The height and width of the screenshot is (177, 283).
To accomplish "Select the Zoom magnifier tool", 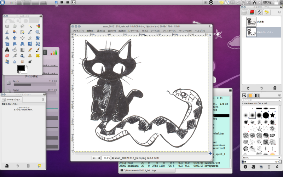I will pos(37,32).
